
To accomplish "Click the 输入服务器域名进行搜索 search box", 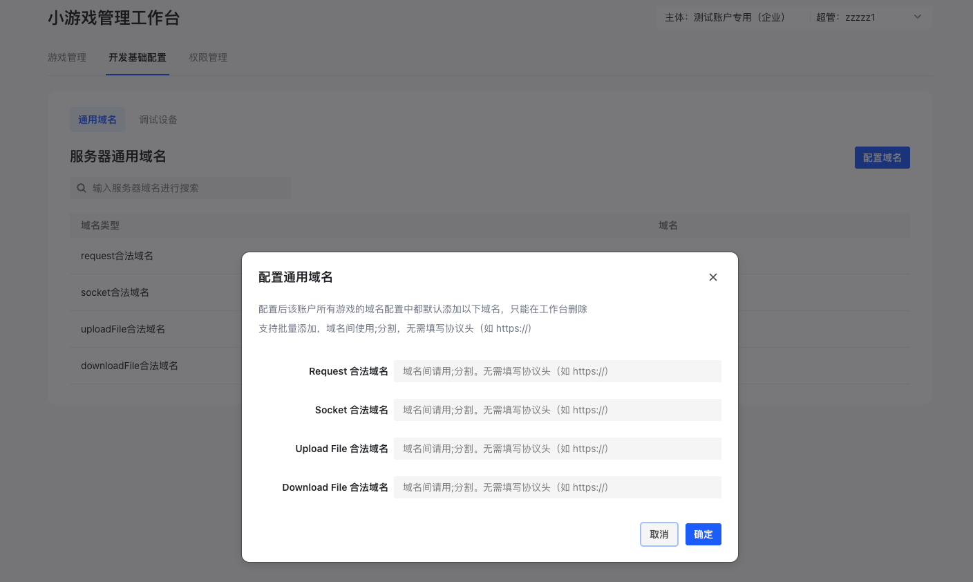I will (x=187, y=188).
